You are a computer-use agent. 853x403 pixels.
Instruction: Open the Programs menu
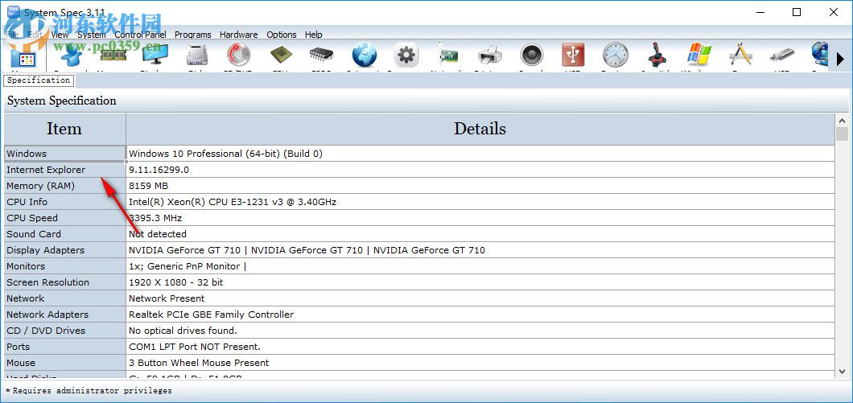coord(192,35)
